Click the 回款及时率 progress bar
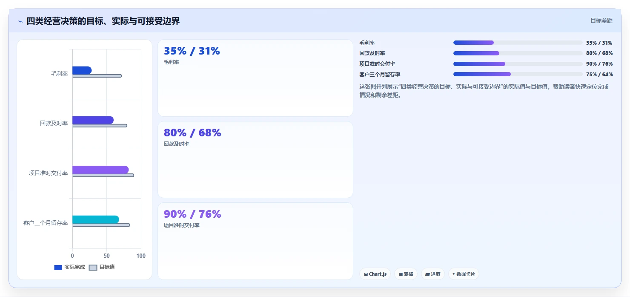The height and width of the screenshot is (297, 630). [518, 53]
